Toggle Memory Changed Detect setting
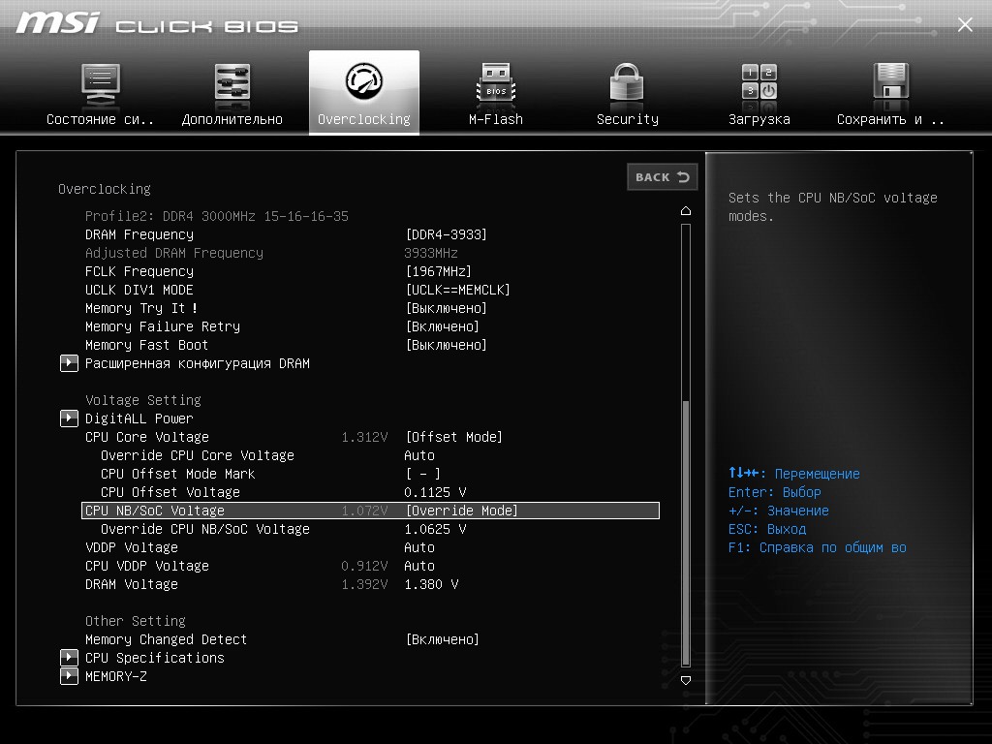Viewport: 992px width, 744px height. [442, 639]
